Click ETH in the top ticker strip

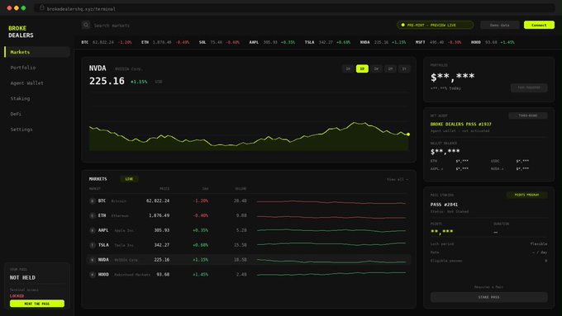click(165, 42)
